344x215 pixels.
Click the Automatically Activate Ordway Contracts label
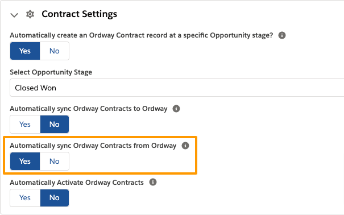77,183
